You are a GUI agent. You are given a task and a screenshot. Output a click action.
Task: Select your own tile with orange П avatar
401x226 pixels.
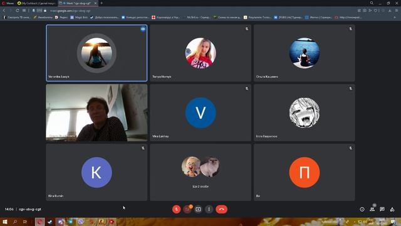305,173
